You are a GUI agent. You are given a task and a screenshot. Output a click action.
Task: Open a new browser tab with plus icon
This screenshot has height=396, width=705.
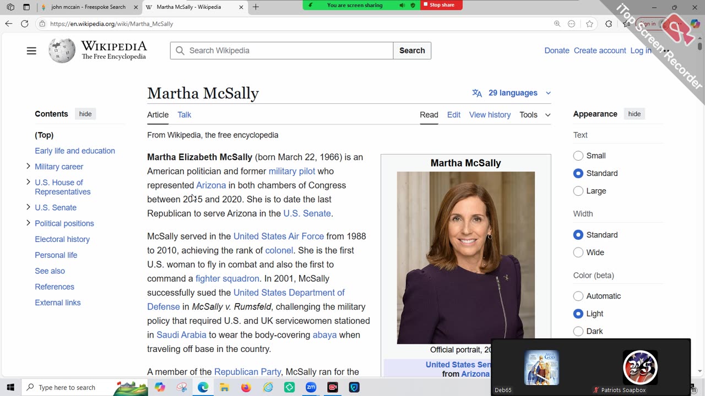pyautogui.click(x=256, y=7)
